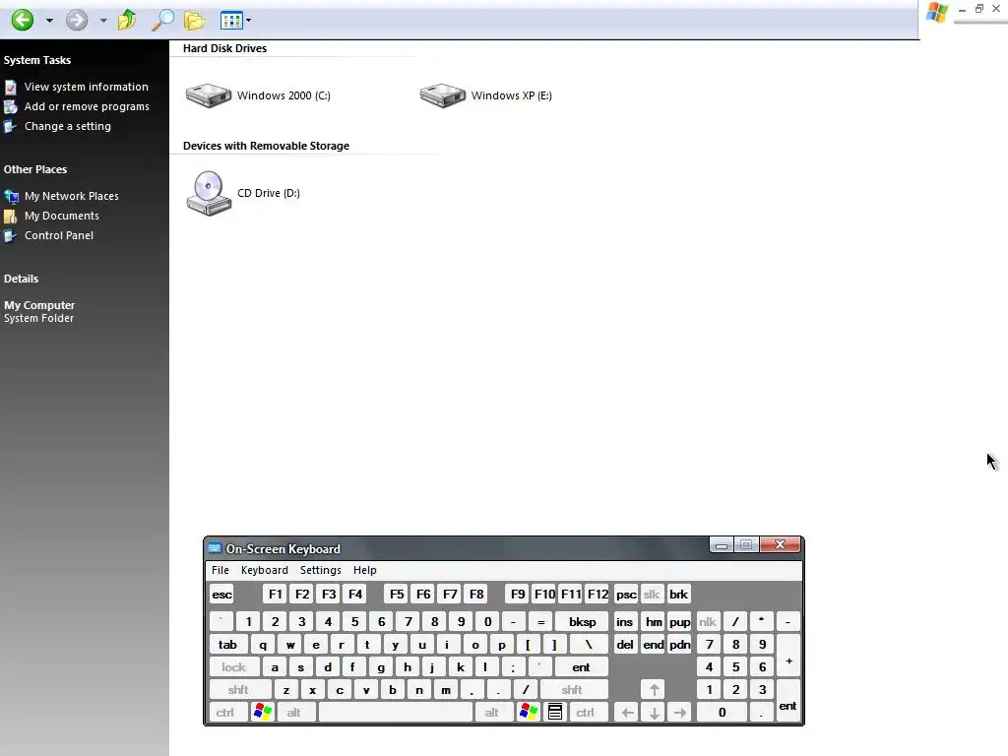Click the hm home key
The width and height of the screenshot is (1008, 756).
[x=654, y=622]
